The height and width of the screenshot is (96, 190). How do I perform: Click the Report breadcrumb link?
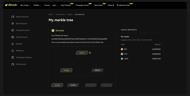click(70, 14)
